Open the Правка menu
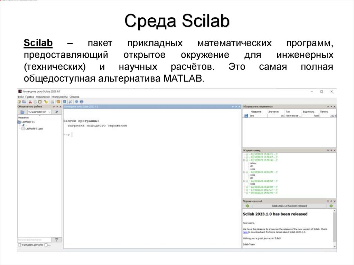Screen dimensions: 354x265 [x=30, y=97]
